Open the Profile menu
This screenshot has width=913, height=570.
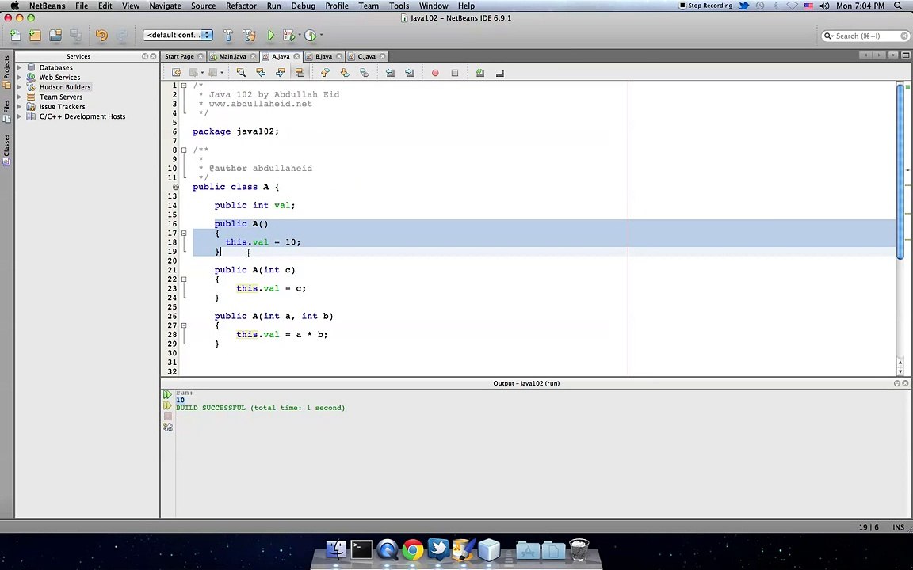(x=337, y=6)
